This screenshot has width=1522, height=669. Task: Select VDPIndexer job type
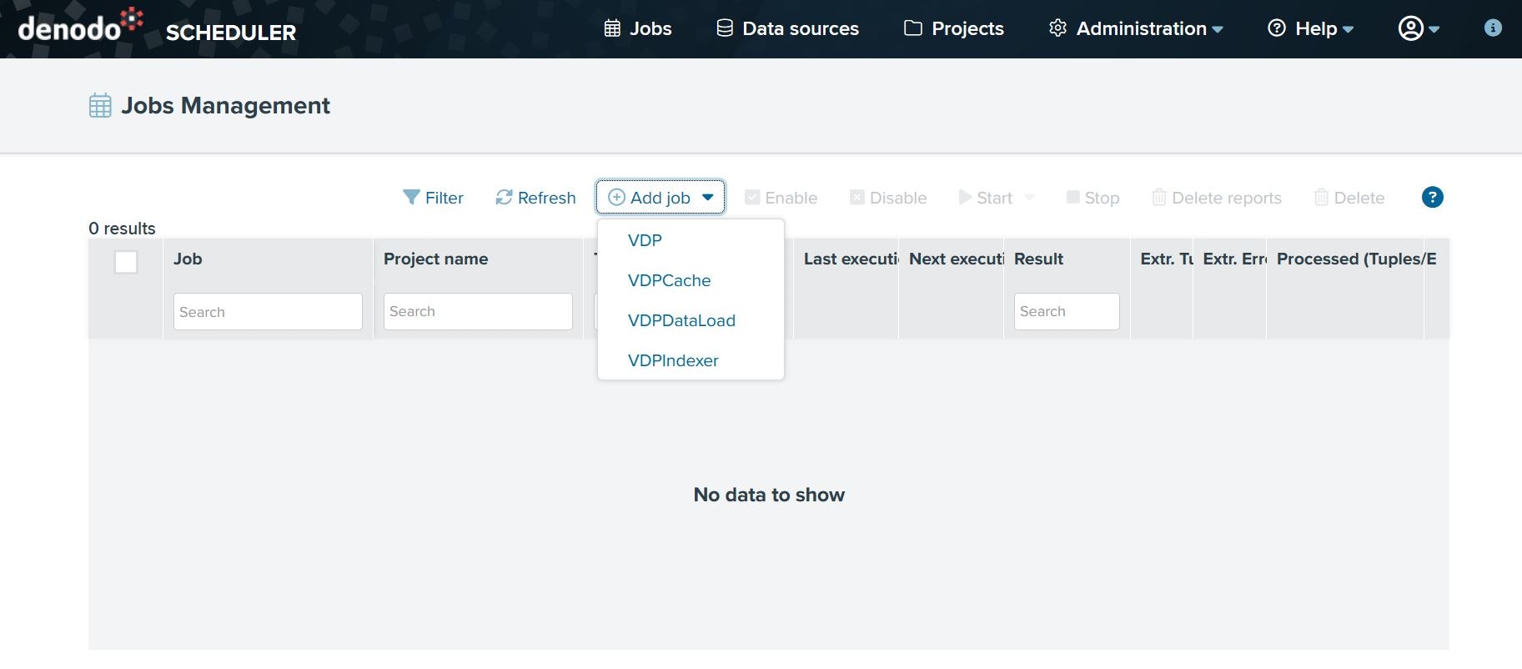(x=691, y=360)
